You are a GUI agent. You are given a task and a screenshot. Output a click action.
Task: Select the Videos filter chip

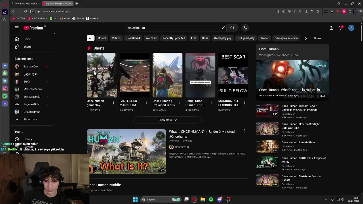[x=116, y=38]
